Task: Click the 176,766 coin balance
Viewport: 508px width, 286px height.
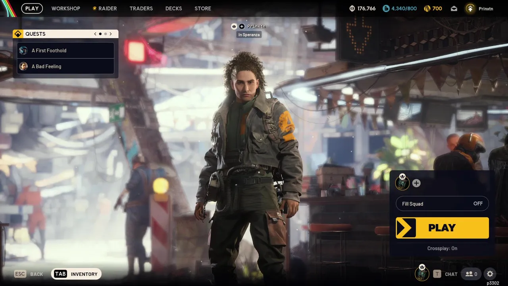Action: [x=366, y=8]
